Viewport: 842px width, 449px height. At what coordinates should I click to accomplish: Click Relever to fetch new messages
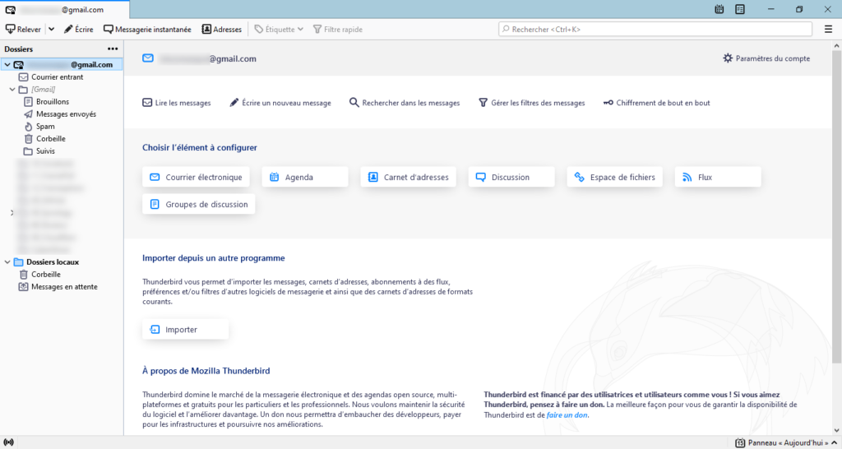click(23, 30)
